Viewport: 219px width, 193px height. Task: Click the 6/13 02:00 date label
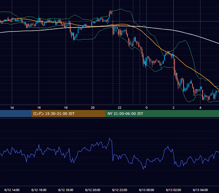(174, 190)
